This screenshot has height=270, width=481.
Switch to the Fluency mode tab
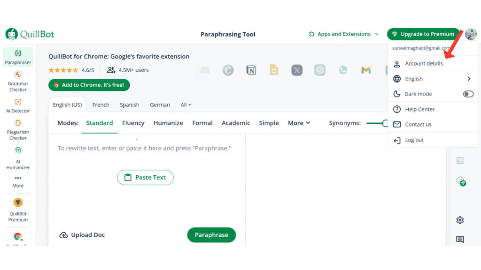(x=133, y=123)
